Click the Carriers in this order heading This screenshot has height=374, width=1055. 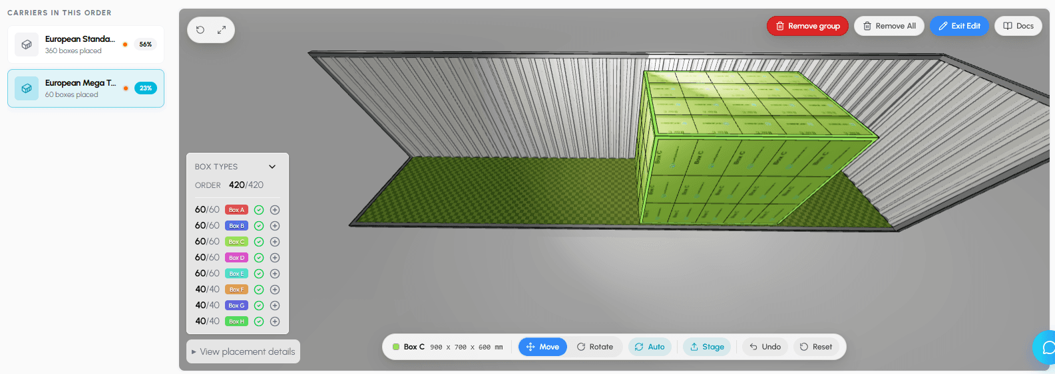(59, 13)
